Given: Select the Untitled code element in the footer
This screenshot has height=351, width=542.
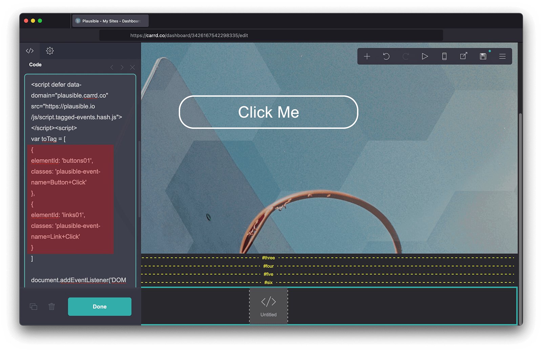Looking at the screenshot, I should tap(268, 306).
